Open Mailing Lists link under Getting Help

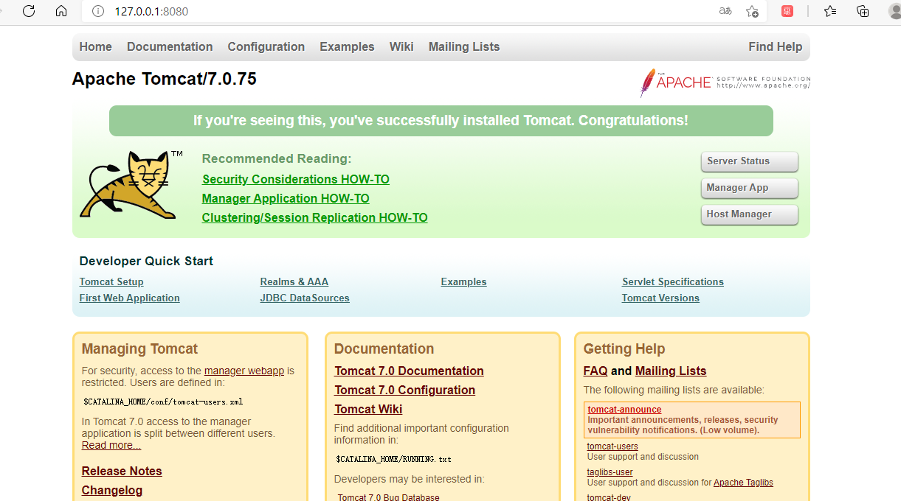(x=671, y=371)
